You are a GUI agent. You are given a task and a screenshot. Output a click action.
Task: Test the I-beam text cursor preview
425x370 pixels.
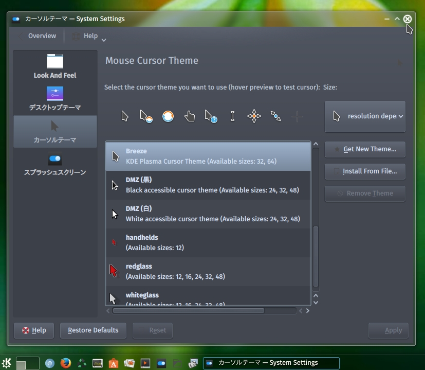pyautogui.click(x=232, y=116)
